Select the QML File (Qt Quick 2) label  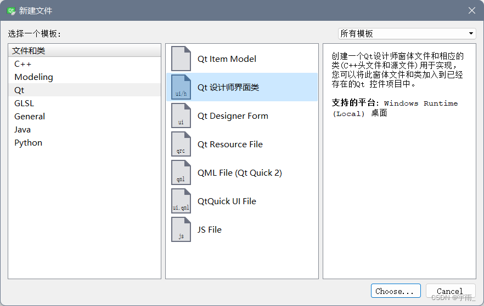[239, 172]
